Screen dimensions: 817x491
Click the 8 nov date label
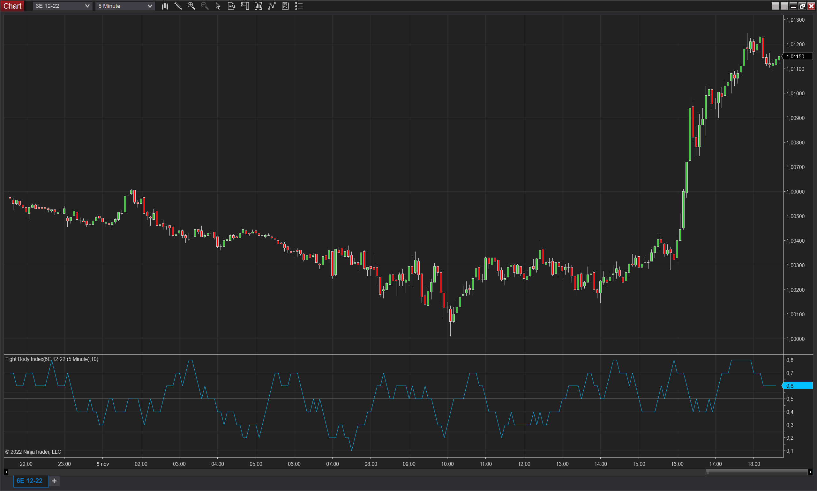point(103,464)
